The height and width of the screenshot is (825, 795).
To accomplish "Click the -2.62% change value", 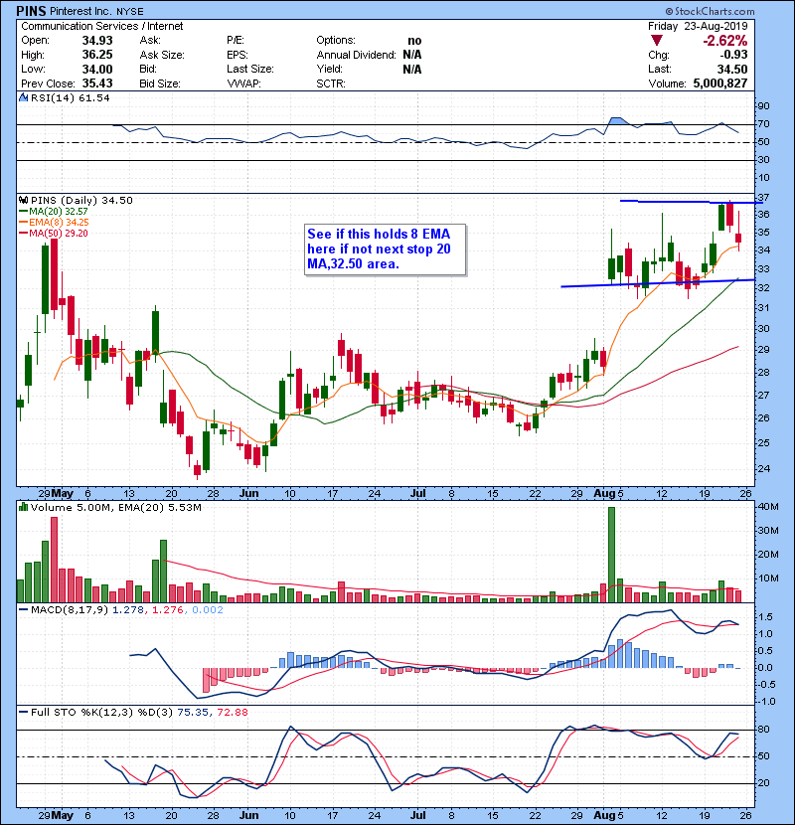I will click(x=724, y=41).
